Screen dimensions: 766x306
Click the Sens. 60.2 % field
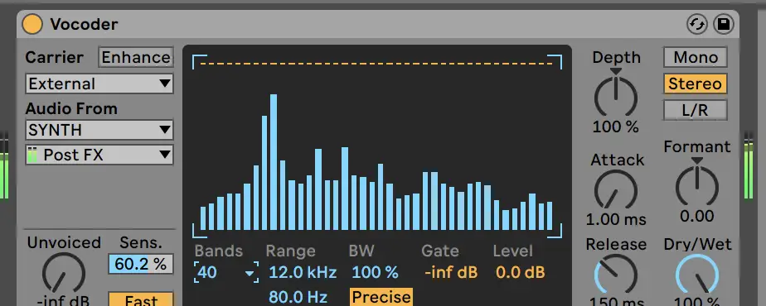click(x=141, y=264)
